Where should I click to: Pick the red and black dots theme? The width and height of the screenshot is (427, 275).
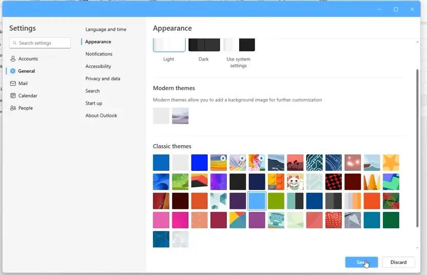point(334,182)
